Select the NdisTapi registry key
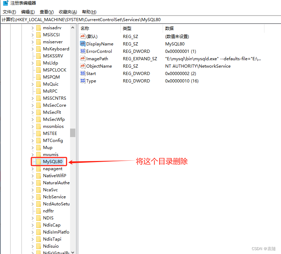 click(x=52, y=239)
